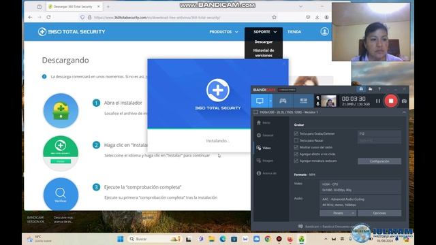Click Historial de versiones in Soporte dropdown
Viewport: 436px width, 245px height.
coord(264,53)
